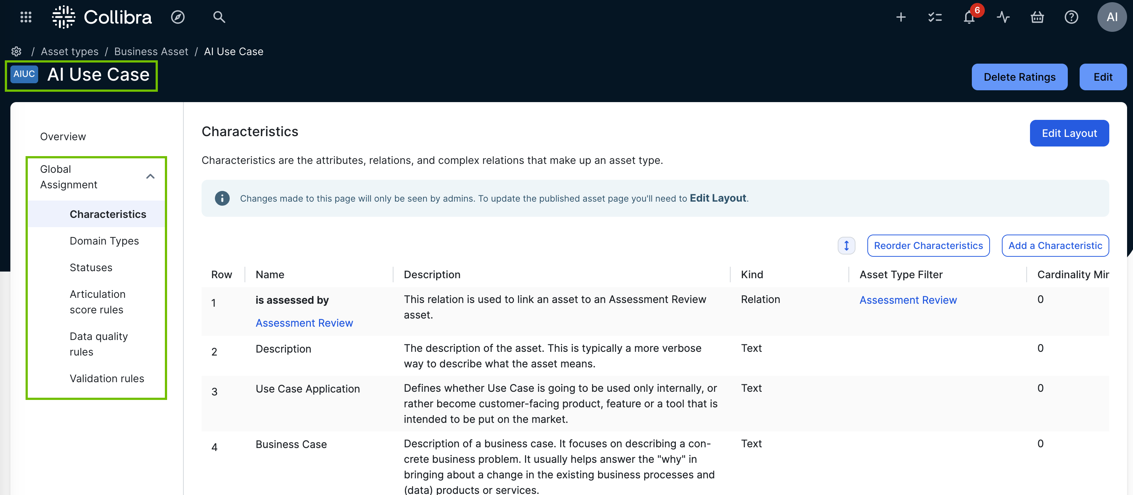
Task: Open the global search icon
Action: click(219, 17)
